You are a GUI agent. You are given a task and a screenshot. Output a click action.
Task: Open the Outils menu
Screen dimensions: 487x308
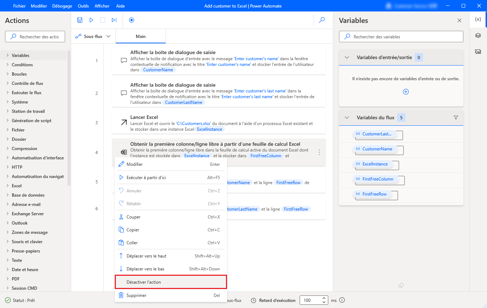(83, 6)
